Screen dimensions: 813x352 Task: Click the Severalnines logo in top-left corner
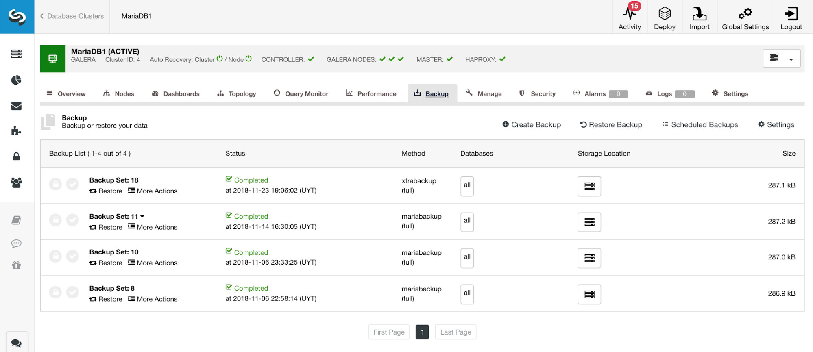17,17
